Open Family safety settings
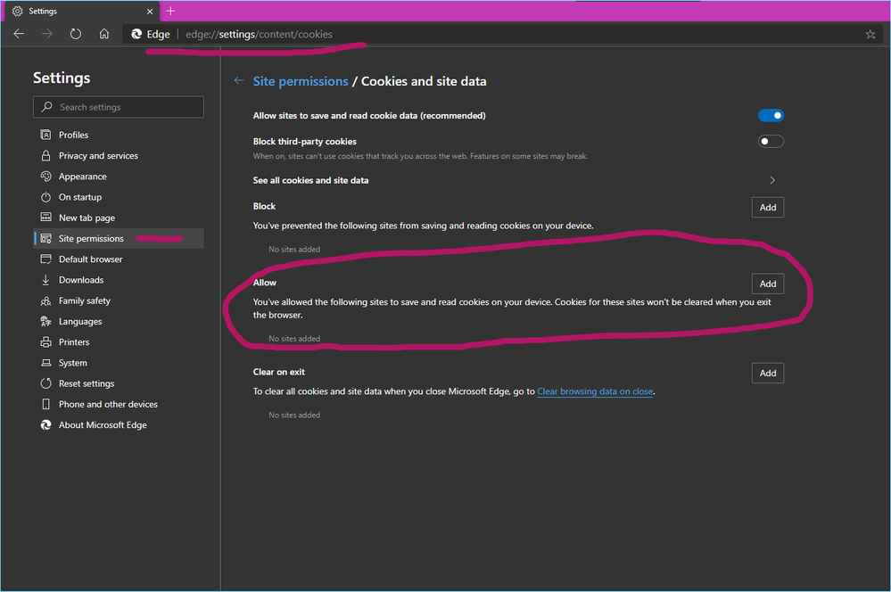891x592 pixels. 119,300
